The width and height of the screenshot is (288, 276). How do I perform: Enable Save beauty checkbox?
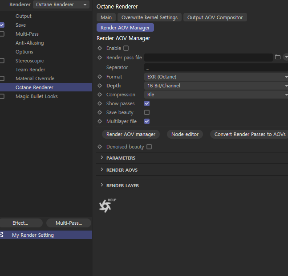147,112
